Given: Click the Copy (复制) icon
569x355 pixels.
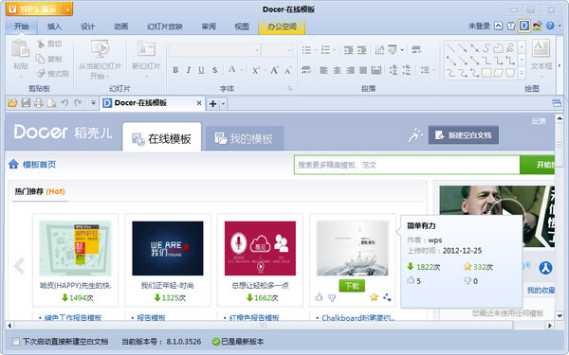Looking at the screenshot, I should [40, 59].
